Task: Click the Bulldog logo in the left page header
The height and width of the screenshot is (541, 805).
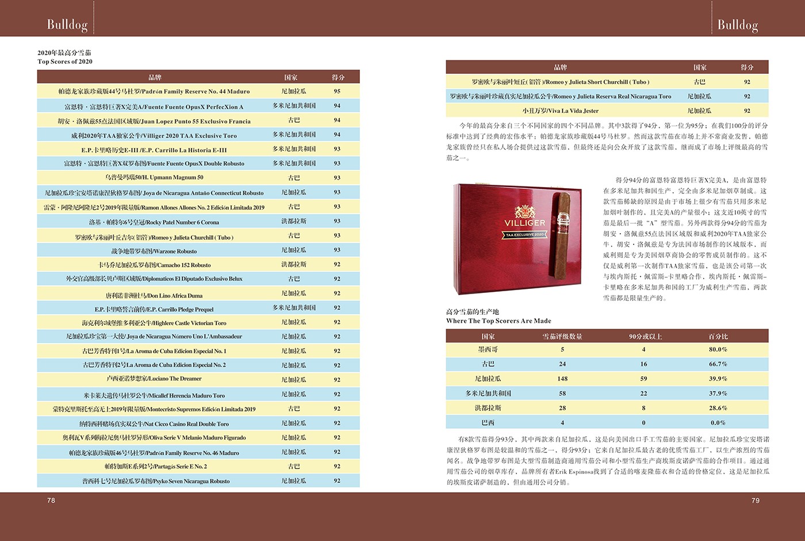Action: pyautogui.click(x=67, y=24)
